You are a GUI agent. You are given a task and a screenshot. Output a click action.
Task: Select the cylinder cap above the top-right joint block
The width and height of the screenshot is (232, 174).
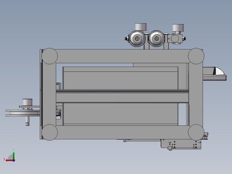tap(178, 28)
